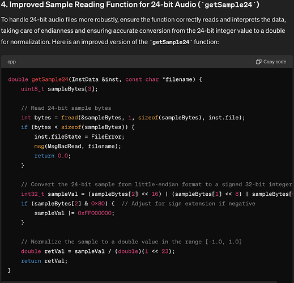Click the 'fread' call in the code
Screen dimensions: 294x283
[x=69, y=118]
